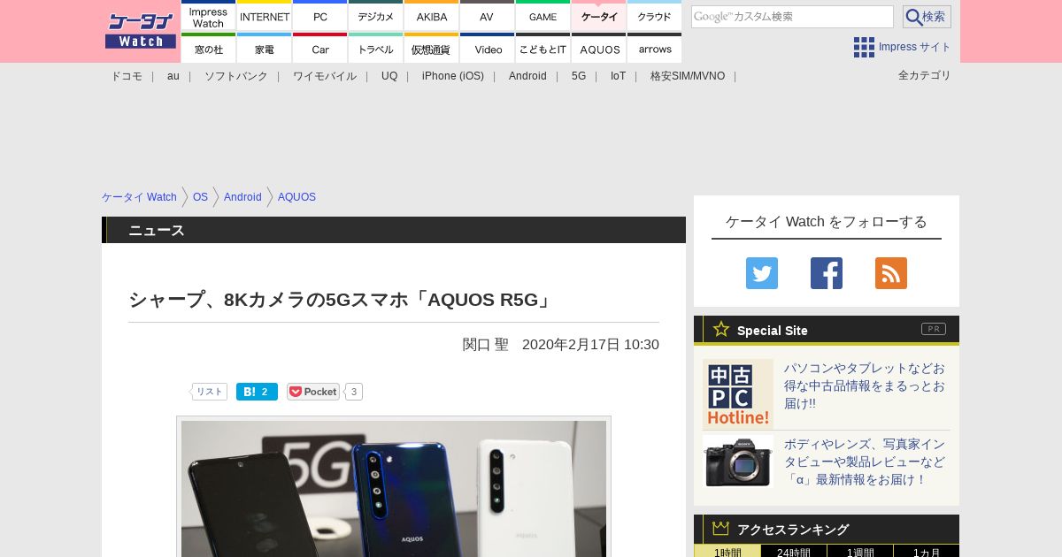Go to UQ category
Image resolution: width=1062 pixels, height=557 pixels.
pos(389,76)
